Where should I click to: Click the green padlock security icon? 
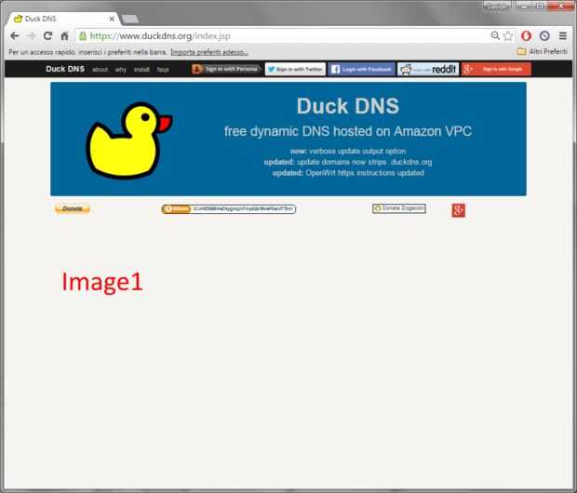(83, 36)
